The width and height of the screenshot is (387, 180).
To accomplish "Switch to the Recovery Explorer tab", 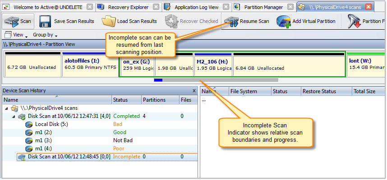I will click(129, 7).
